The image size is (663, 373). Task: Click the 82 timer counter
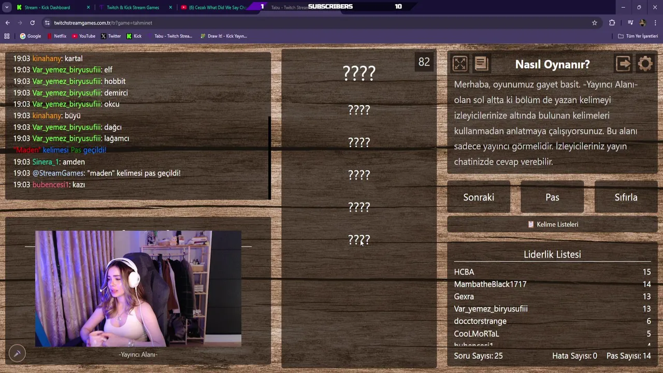click(x=424, y=62)
